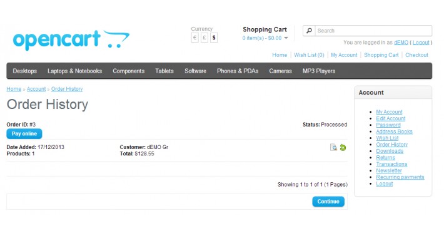Click the Continue button
The width and height of the screenshot is (444, 238).
(328, 202)
